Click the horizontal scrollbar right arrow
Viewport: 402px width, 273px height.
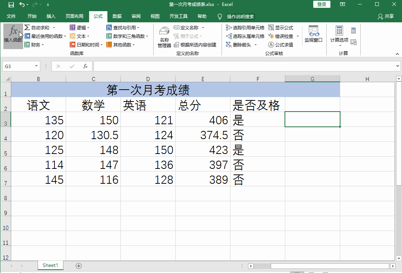[393, 266]
